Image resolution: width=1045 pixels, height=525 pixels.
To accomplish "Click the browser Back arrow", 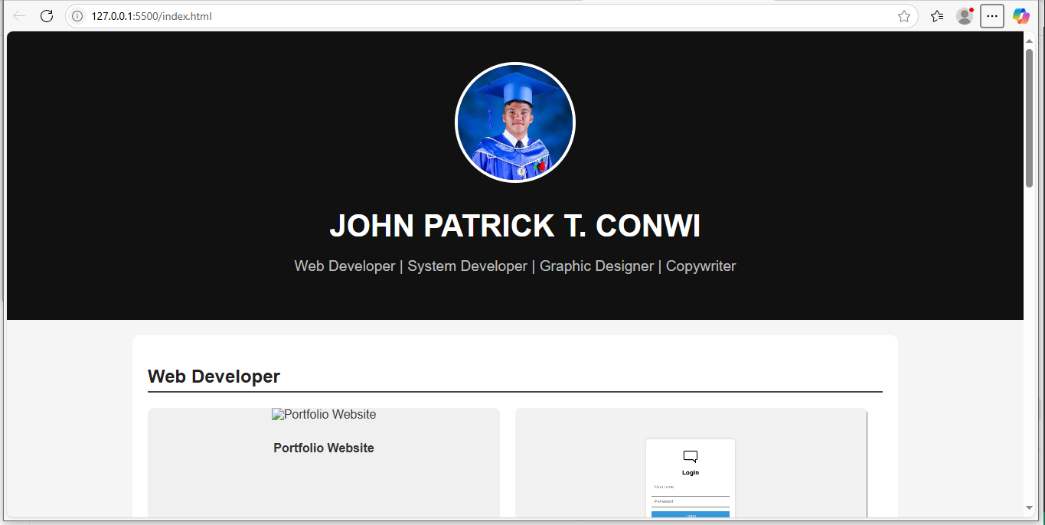I will coord(20,16).
